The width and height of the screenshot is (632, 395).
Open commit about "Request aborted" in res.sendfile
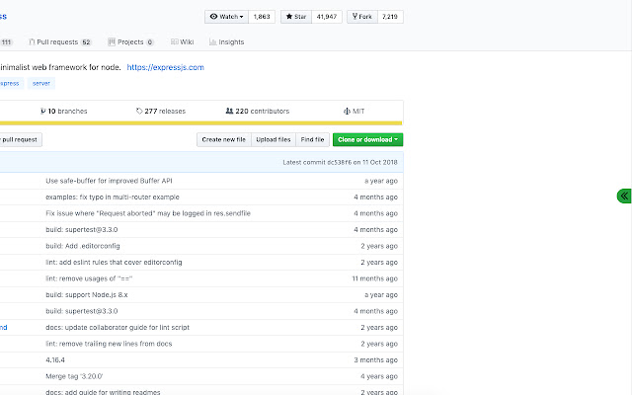click(x=148, y=213)
